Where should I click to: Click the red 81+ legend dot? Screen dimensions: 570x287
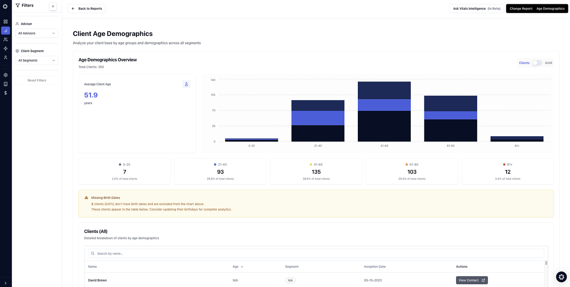click(x=503, y=164)
